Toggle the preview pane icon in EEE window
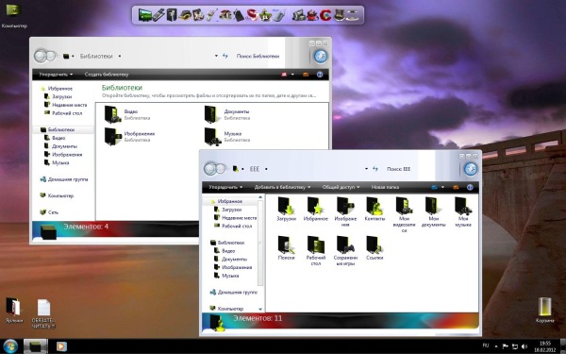This screenshot has height=354, width=566. tap(456, 187)
